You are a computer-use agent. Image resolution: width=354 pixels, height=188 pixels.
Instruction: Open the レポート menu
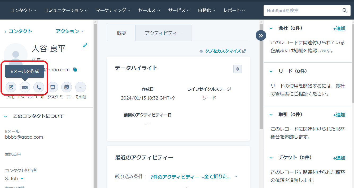234,11
